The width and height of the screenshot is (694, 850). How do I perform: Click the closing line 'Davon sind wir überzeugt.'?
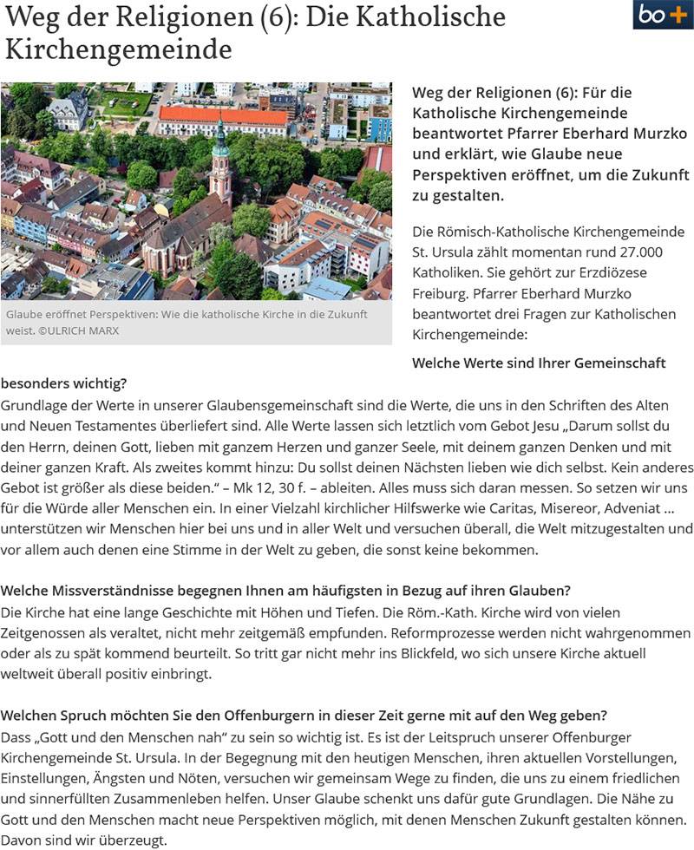(83, 840)
